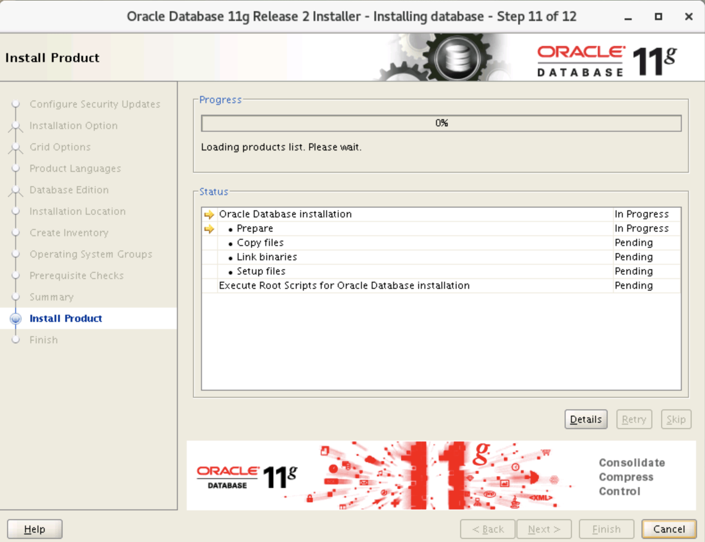The height and width of the screenshot is (542, 705).
Task: Click the Retry button
Action: point(634,419)
